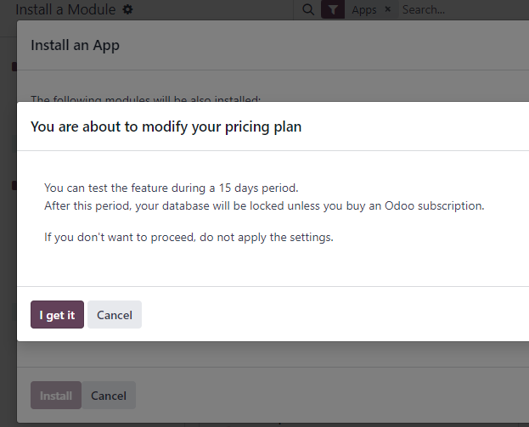Select the Install an App dialog heading
This screenshot has height=427, width=529.
tap(75, 45)
